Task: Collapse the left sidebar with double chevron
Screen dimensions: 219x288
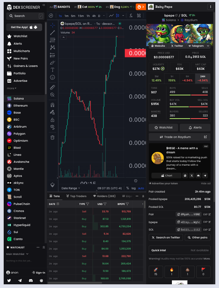Action: click(44, 5)
